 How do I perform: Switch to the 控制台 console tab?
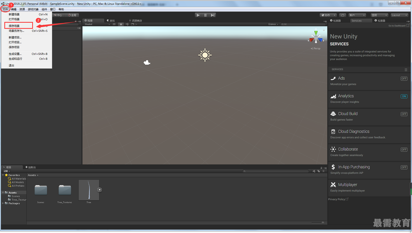31,167
